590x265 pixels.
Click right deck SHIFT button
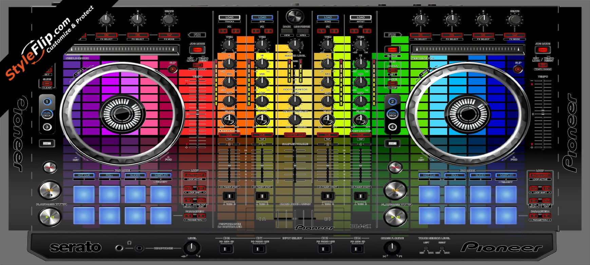coord(393,143)
